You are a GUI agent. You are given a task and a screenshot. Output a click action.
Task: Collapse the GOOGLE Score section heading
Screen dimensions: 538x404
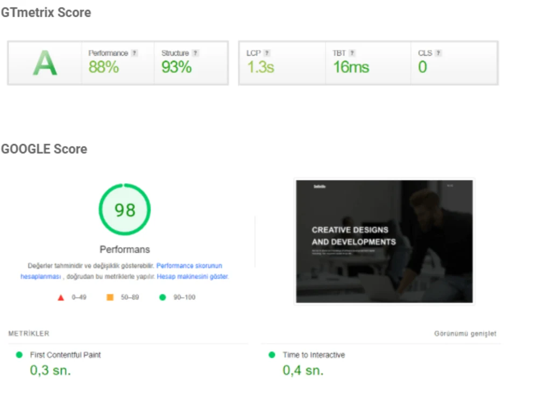click(x=44, y=149)
